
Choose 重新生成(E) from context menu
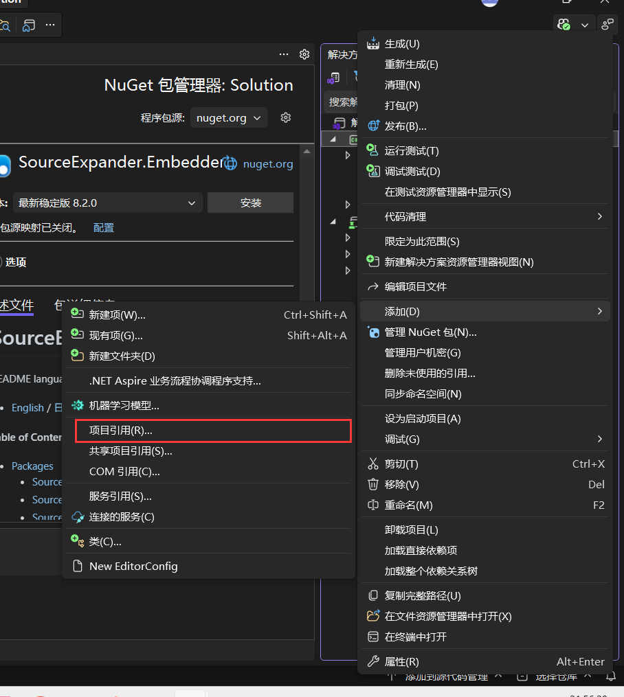click(485, 65)
